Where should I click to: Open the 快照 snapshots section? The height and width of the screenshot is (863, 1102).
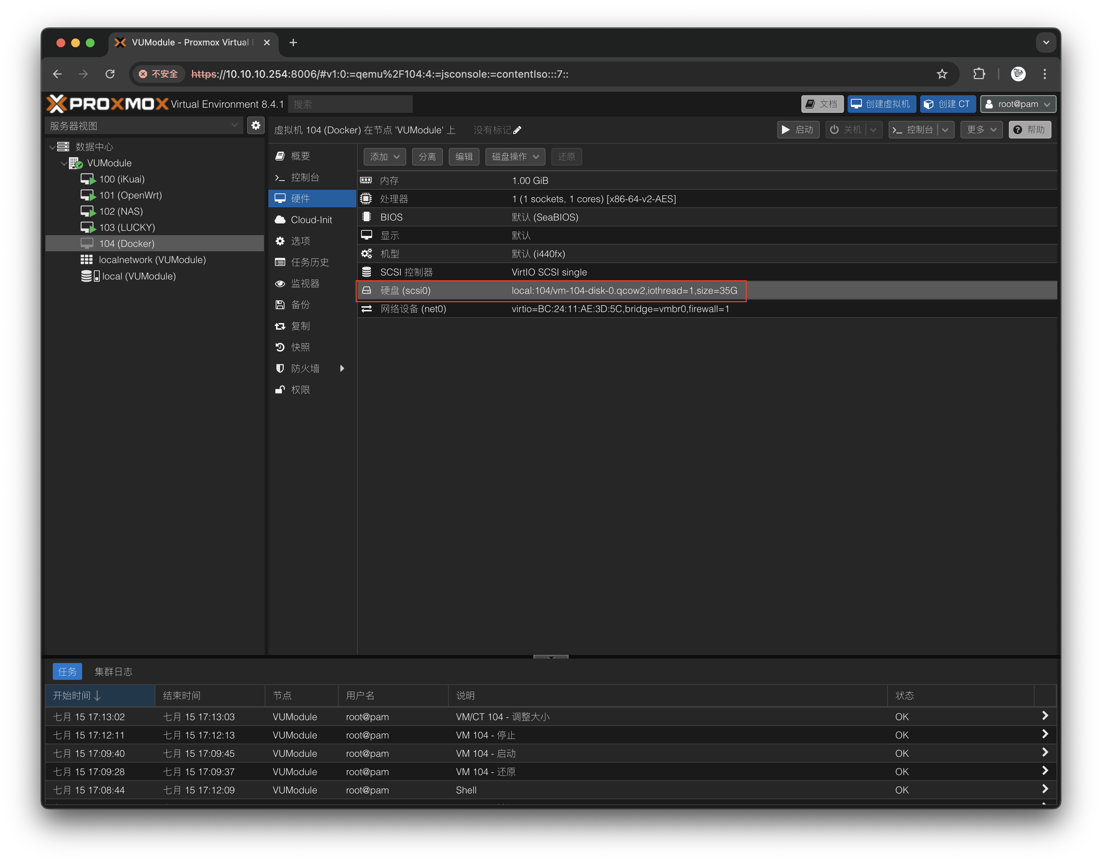pos(300,347)
